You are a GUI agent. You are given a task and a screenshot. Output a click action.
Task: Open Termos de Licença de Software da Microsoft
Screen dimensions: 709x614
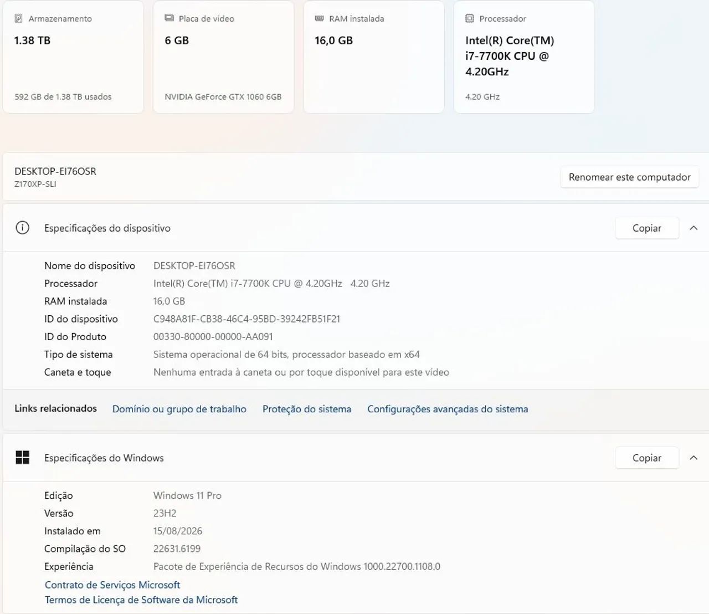pyautogui.click(x=141, y=600)
